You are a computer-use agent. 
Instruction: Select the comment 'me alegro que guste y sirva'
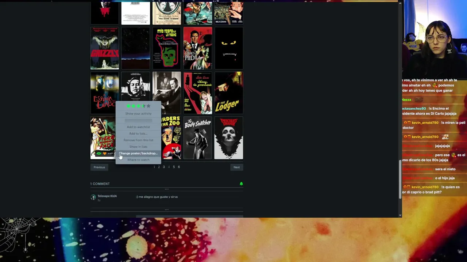[x=157, y=197]
